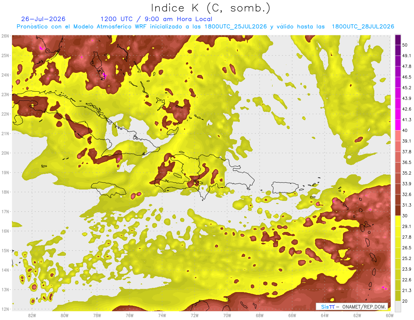Click the "24N" latitude label
The width and height of the screenshot is (414, 320).
pos(5,75)
